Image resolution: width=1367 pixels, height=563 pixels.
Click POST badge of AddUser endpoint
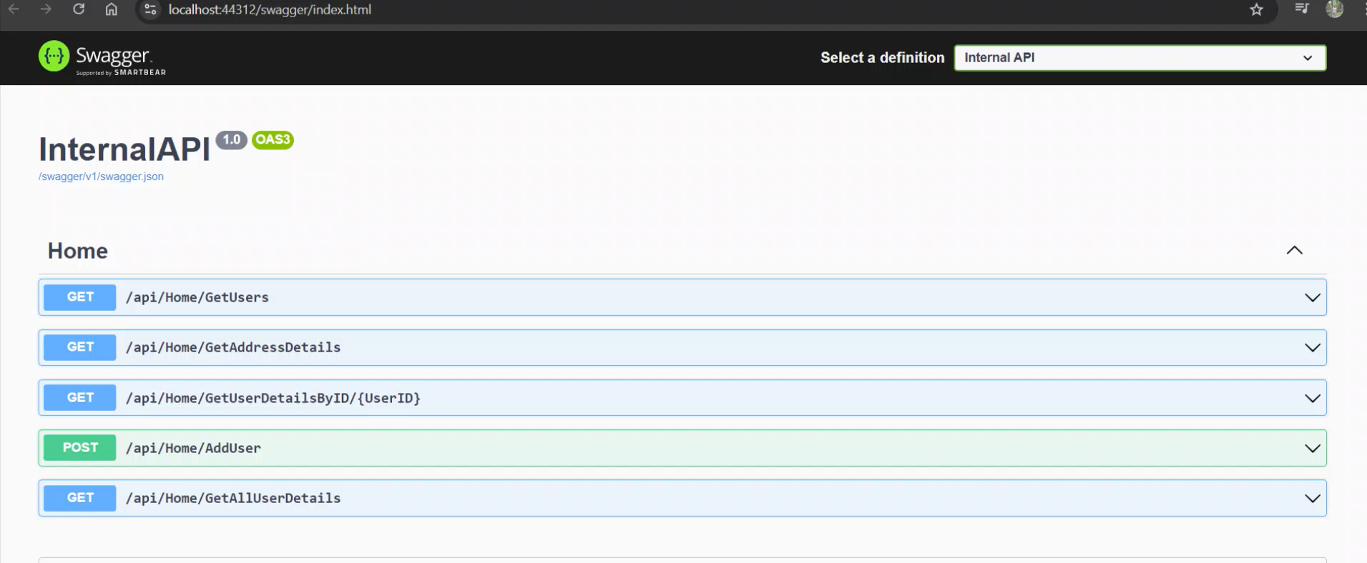coord(79,448)
